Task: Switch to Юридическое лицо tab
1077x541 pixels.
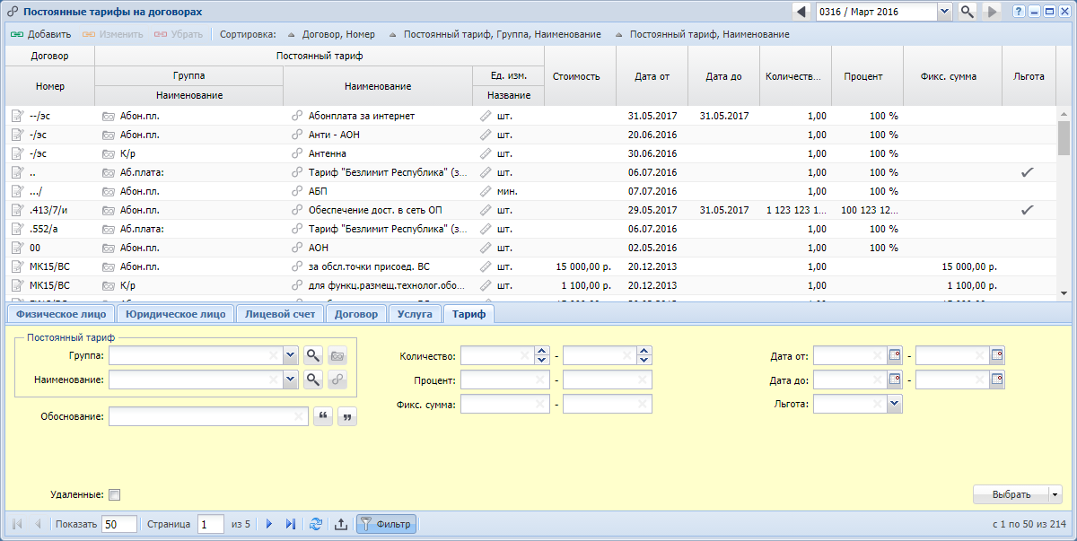Action: (x=176, y=314)
